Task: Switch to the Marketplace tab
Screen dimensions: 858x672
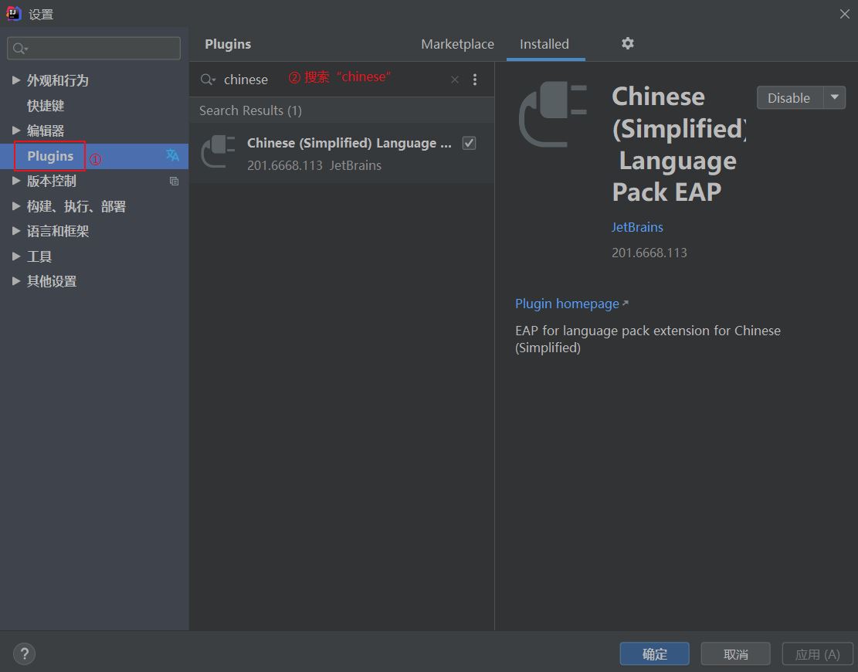Action: click(x=457, y=44)
